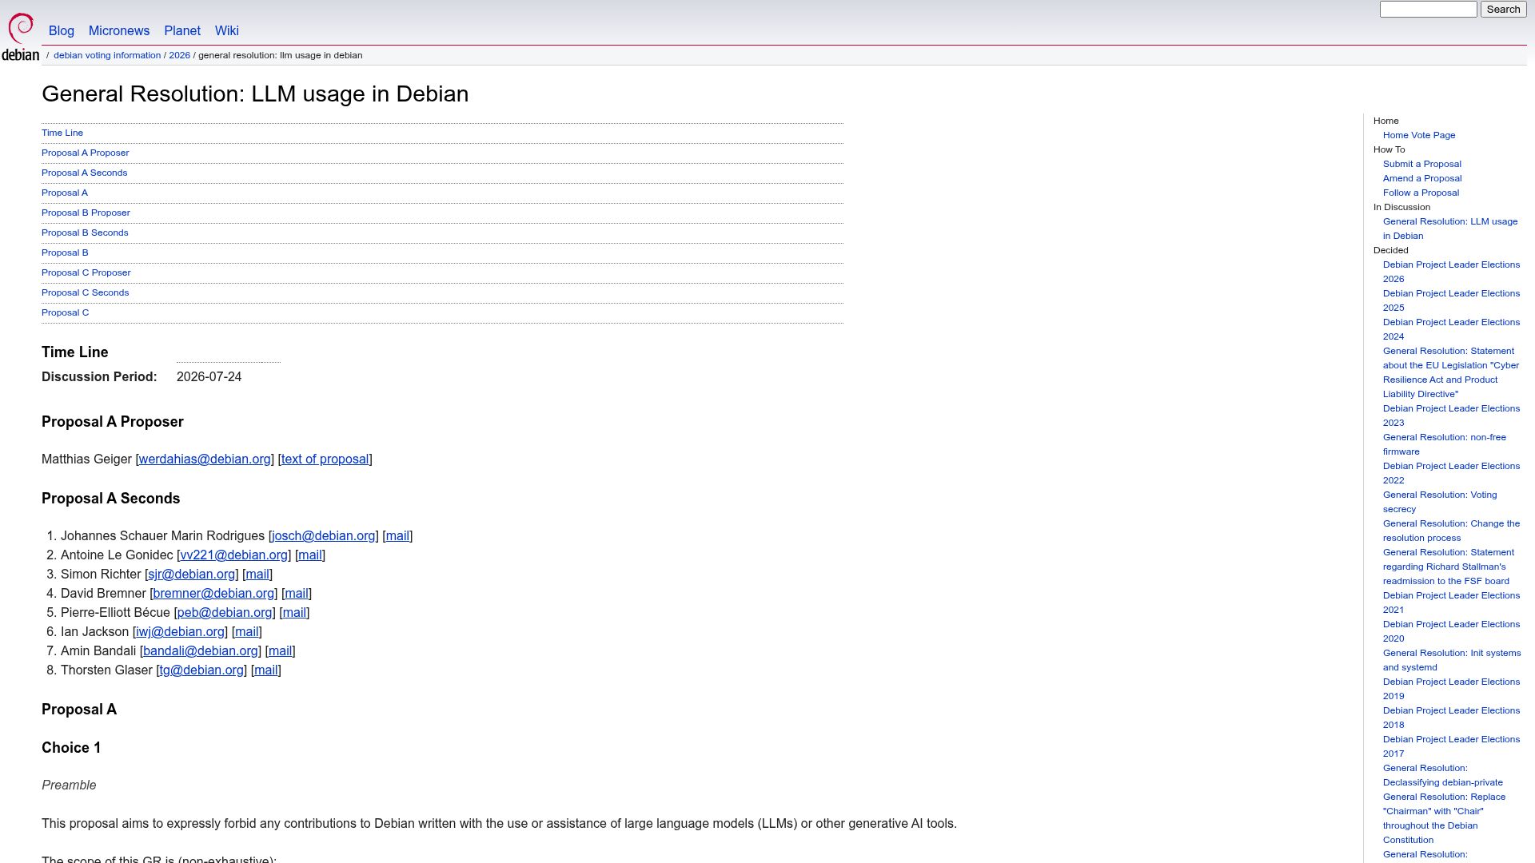Open Debian Project Leader Elections 2025
This screenshot has width=1535, height=863.
[1451, 300]
